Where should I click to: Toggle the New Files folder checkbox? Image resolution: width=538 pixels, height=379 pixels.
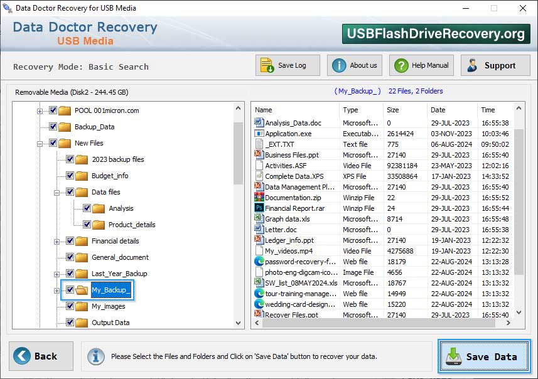(53, 143)
